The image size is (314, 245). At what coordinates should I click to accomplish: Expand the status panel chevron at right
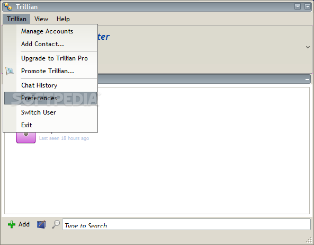point(308,47)
